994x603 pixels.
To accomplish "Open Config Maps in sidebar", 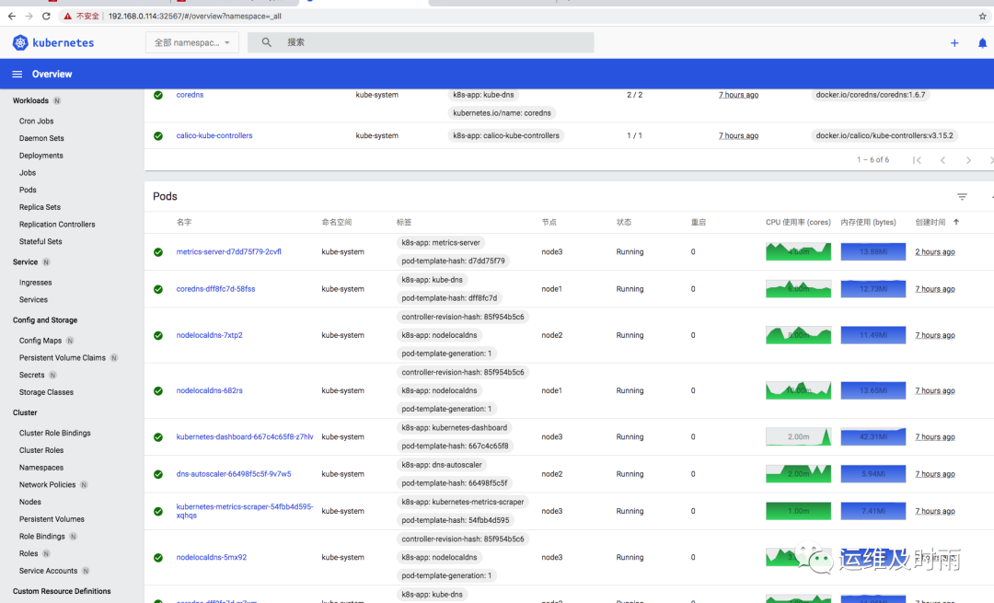I will [x=40, y=341].
